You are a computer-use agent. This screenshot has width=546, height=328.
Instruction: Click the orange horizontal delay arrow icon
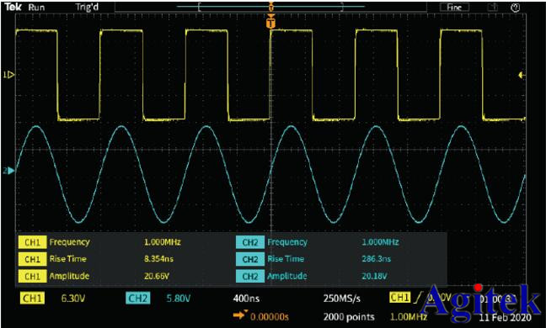(x=240, y=315)
